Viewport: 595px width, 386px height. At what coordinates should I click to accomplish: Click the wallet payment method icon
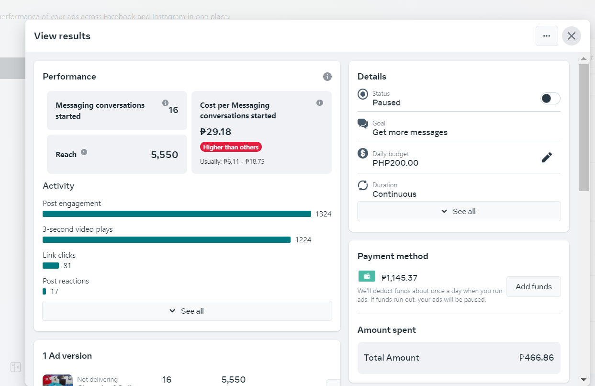point(367,276)
